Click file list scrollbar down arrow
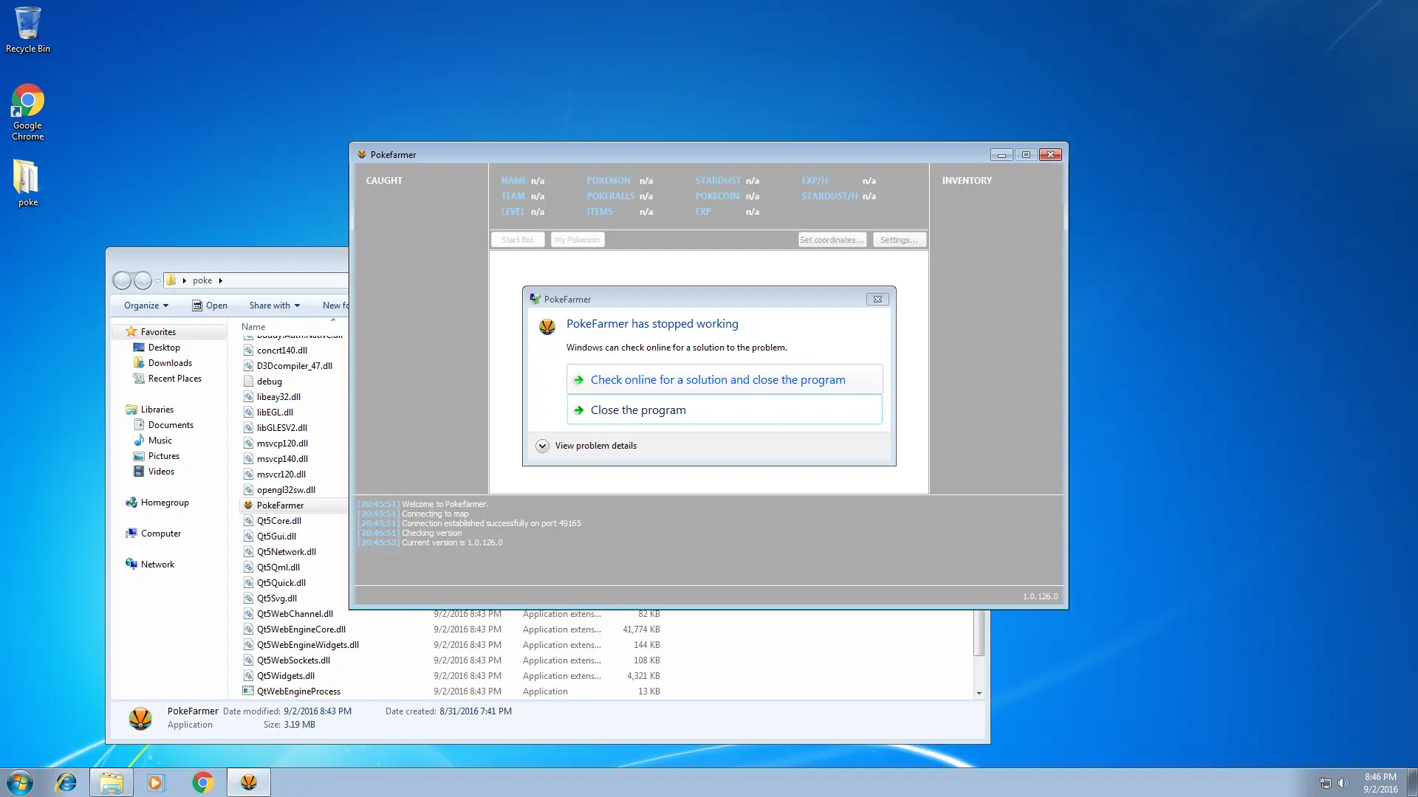The image size is (1418, 797). pyautogui.click(x=979, y=693)
